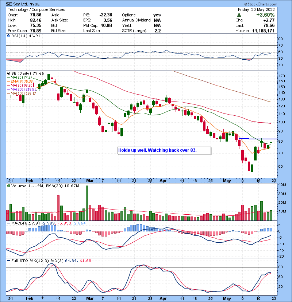The image size is (292, 302).
Task: Click the Last price 79.66
Action: point(269,25)
